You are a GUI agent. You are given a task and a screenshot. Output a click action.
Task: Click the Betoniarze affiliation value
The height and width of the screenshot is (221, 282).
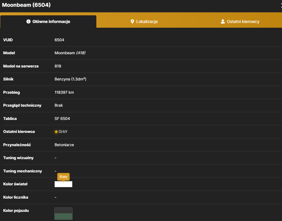point(64,145)
